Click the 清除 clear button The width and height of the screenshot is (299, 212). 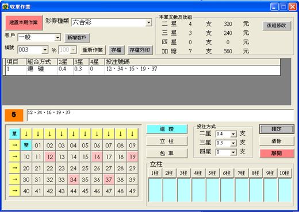click(277, 141)
